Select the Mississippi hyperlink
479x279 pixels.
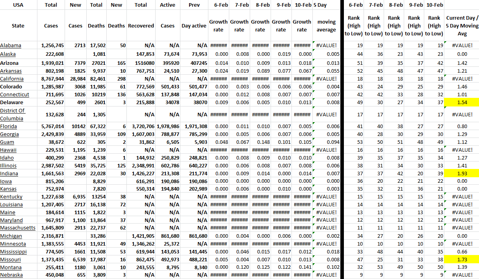click(13, 251)
